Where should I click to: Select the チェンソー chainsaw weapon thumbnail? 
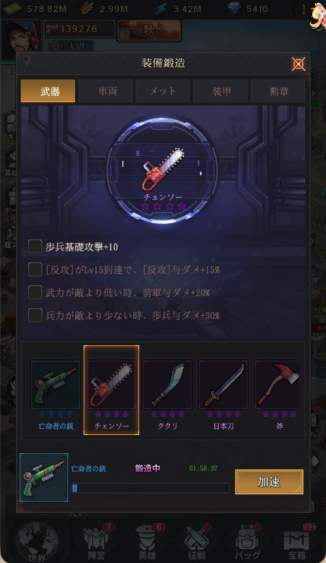point(111,385)
